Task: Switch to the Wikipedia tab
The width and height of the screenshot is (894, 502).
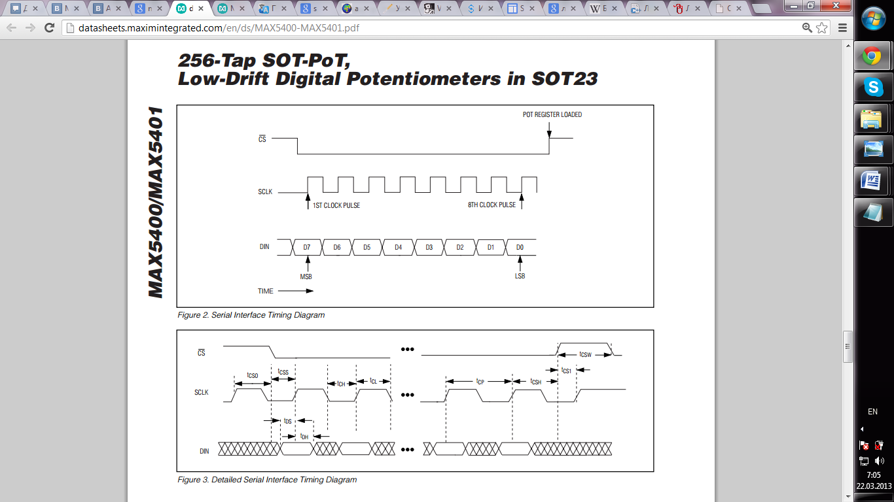Action: pos(604,8)
